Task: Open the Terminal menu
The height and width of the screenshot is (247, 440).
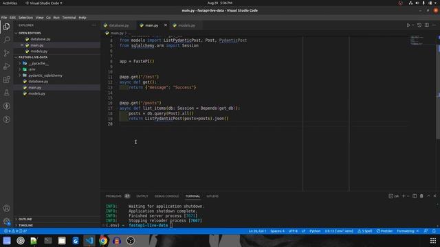Action: (x=69, y=17)
